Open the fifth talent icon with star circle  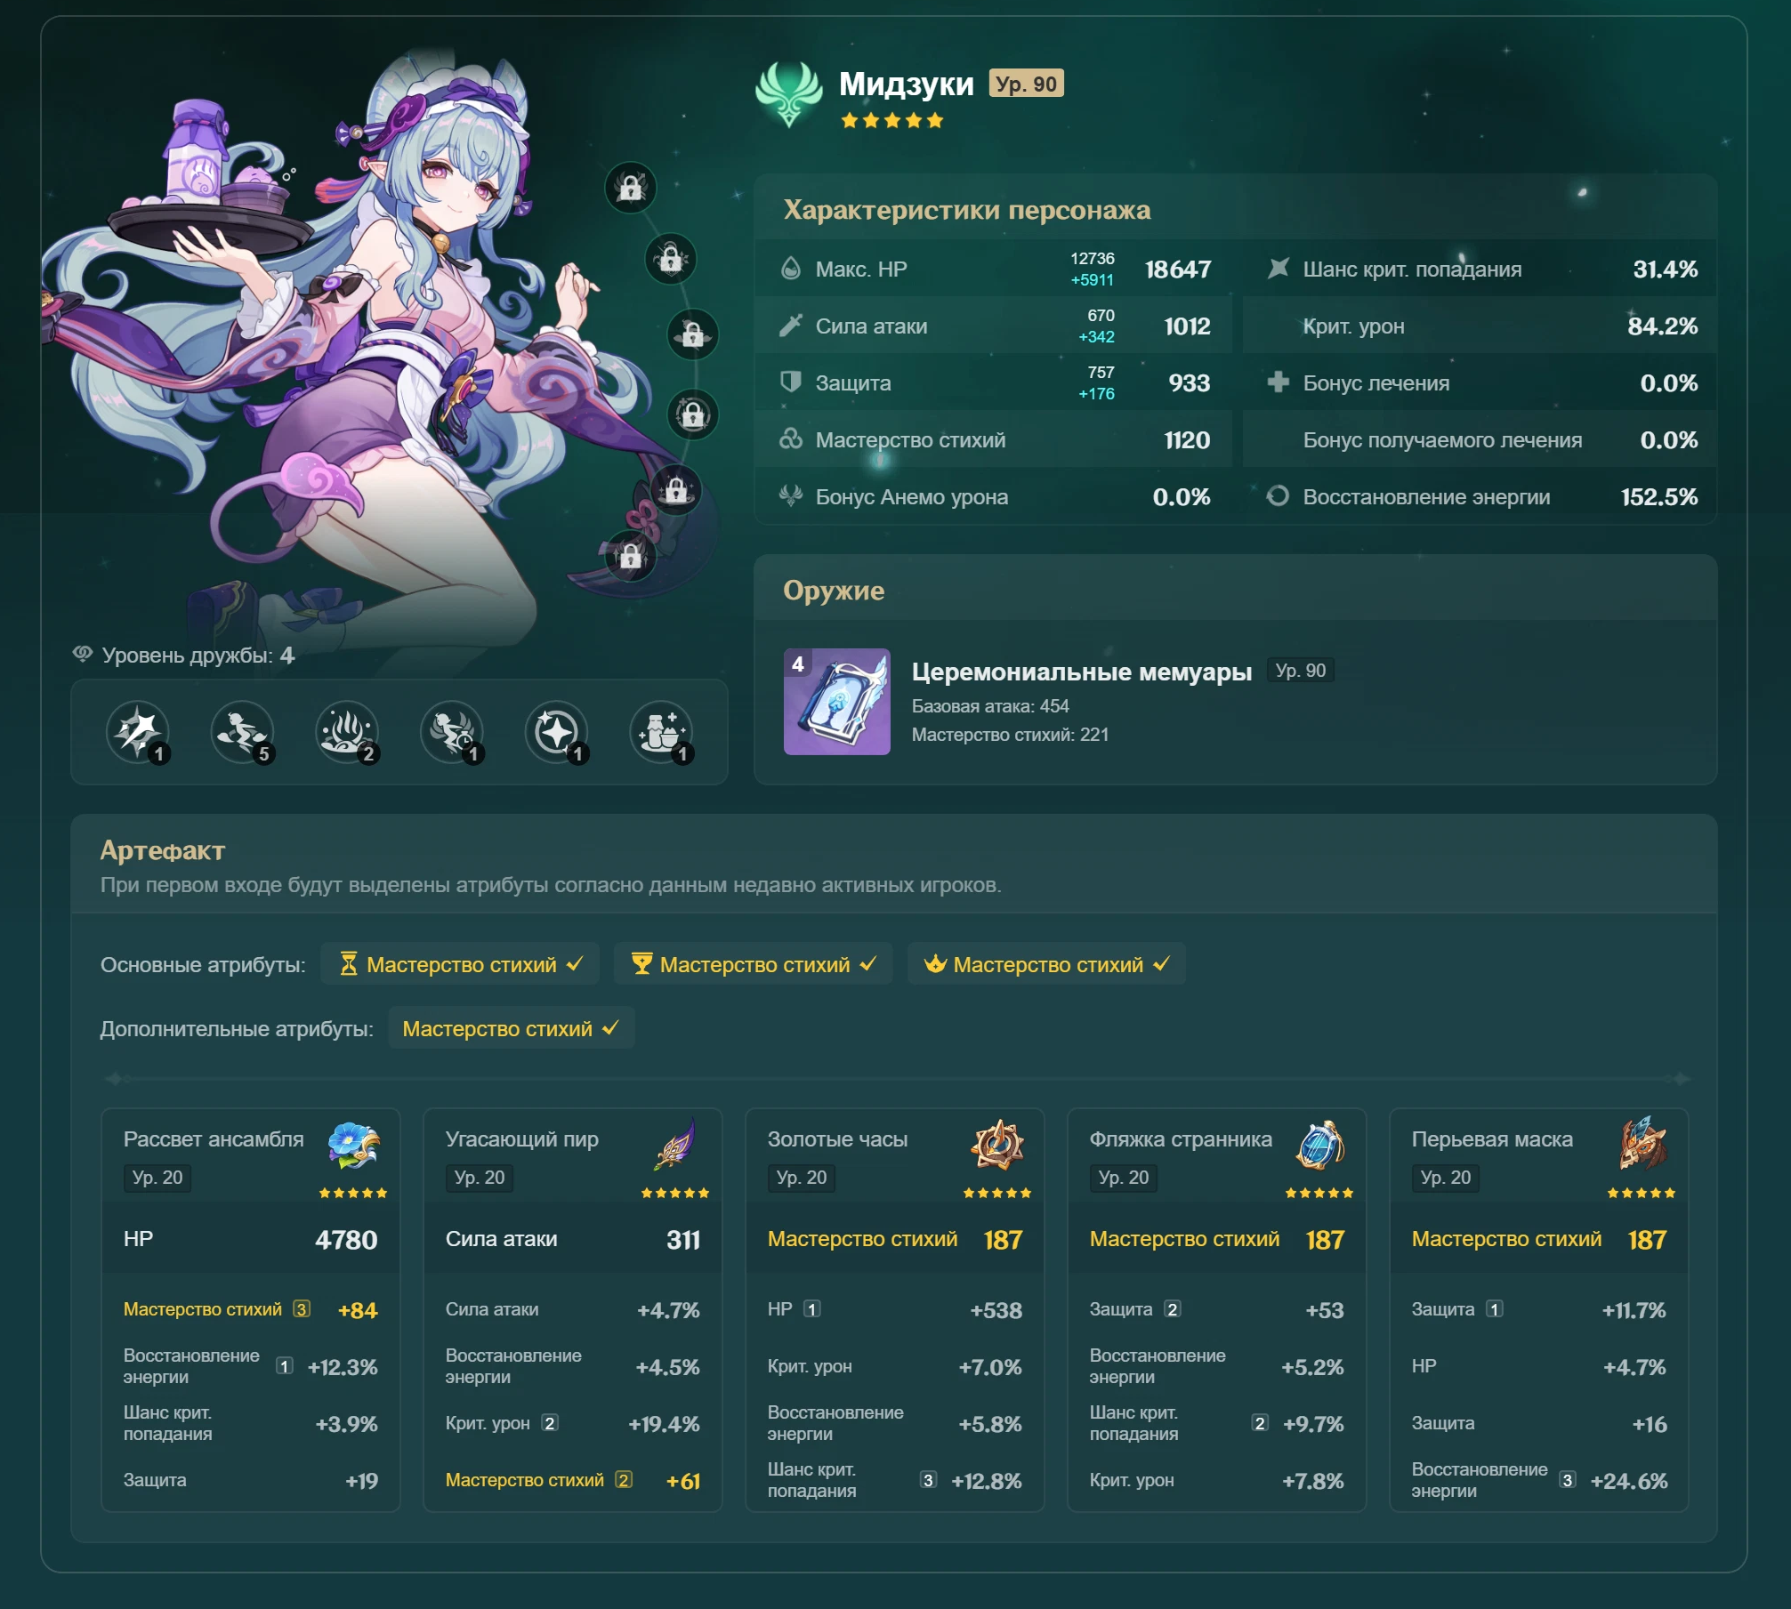point(557,733)
